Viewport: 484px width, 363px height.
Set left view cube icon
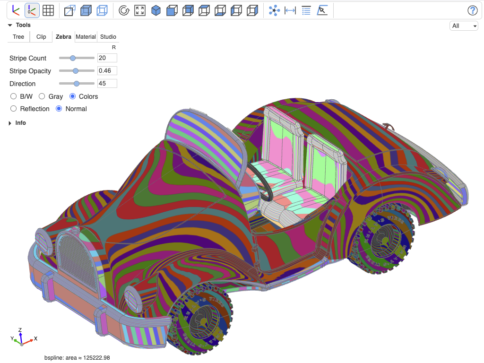[236, 10]
